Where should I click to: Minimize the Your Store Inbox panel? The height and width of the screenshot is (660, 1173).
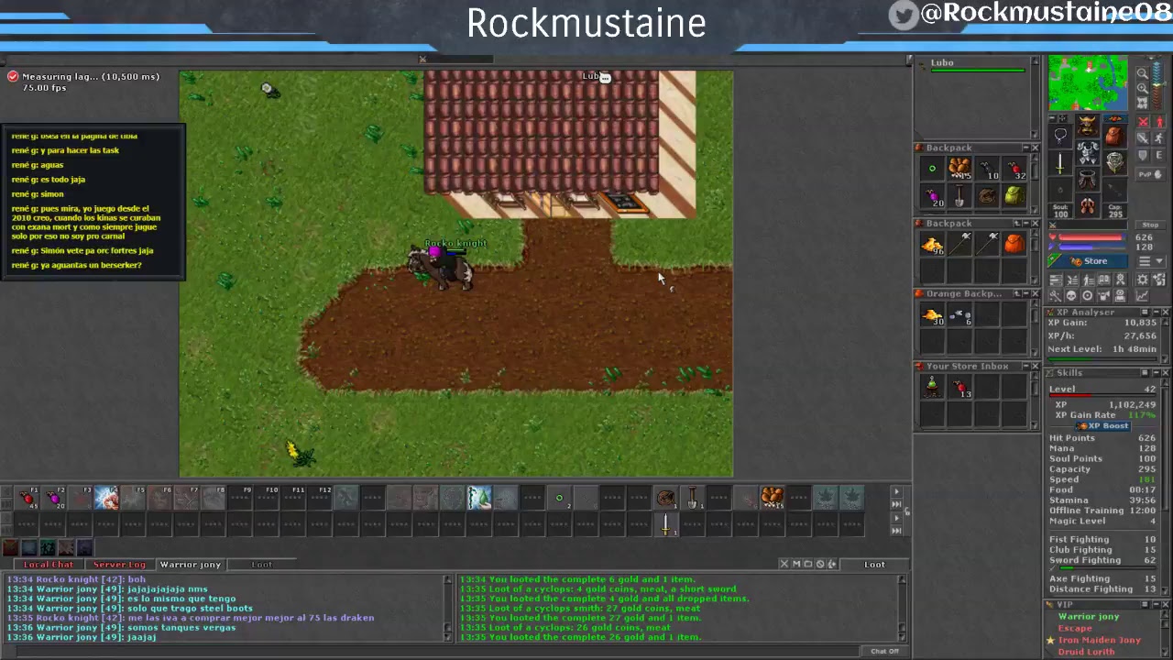click(x=1026, y=366)
